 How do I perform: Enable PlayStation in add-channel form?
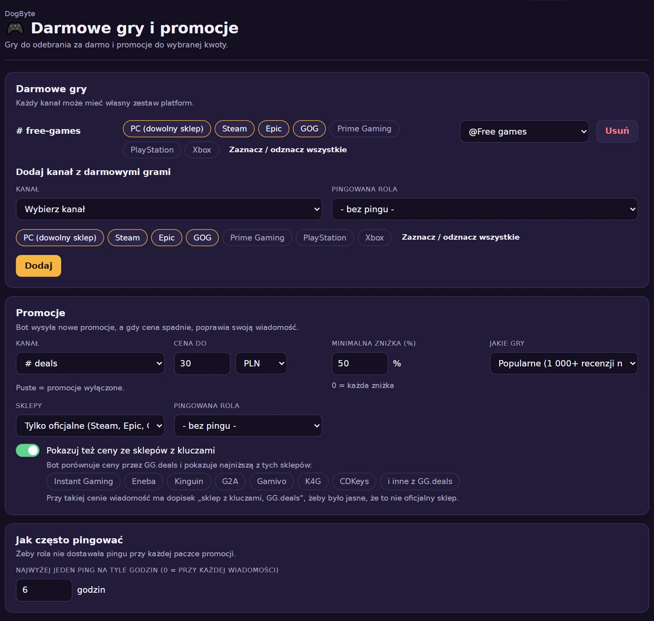click(x=325, y=238)
